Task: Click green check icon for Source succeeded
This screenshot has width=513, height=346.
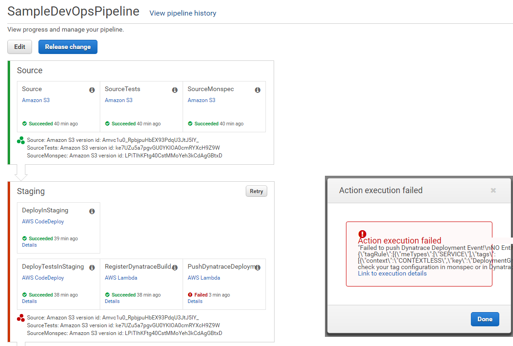Action: pos(25,124)
